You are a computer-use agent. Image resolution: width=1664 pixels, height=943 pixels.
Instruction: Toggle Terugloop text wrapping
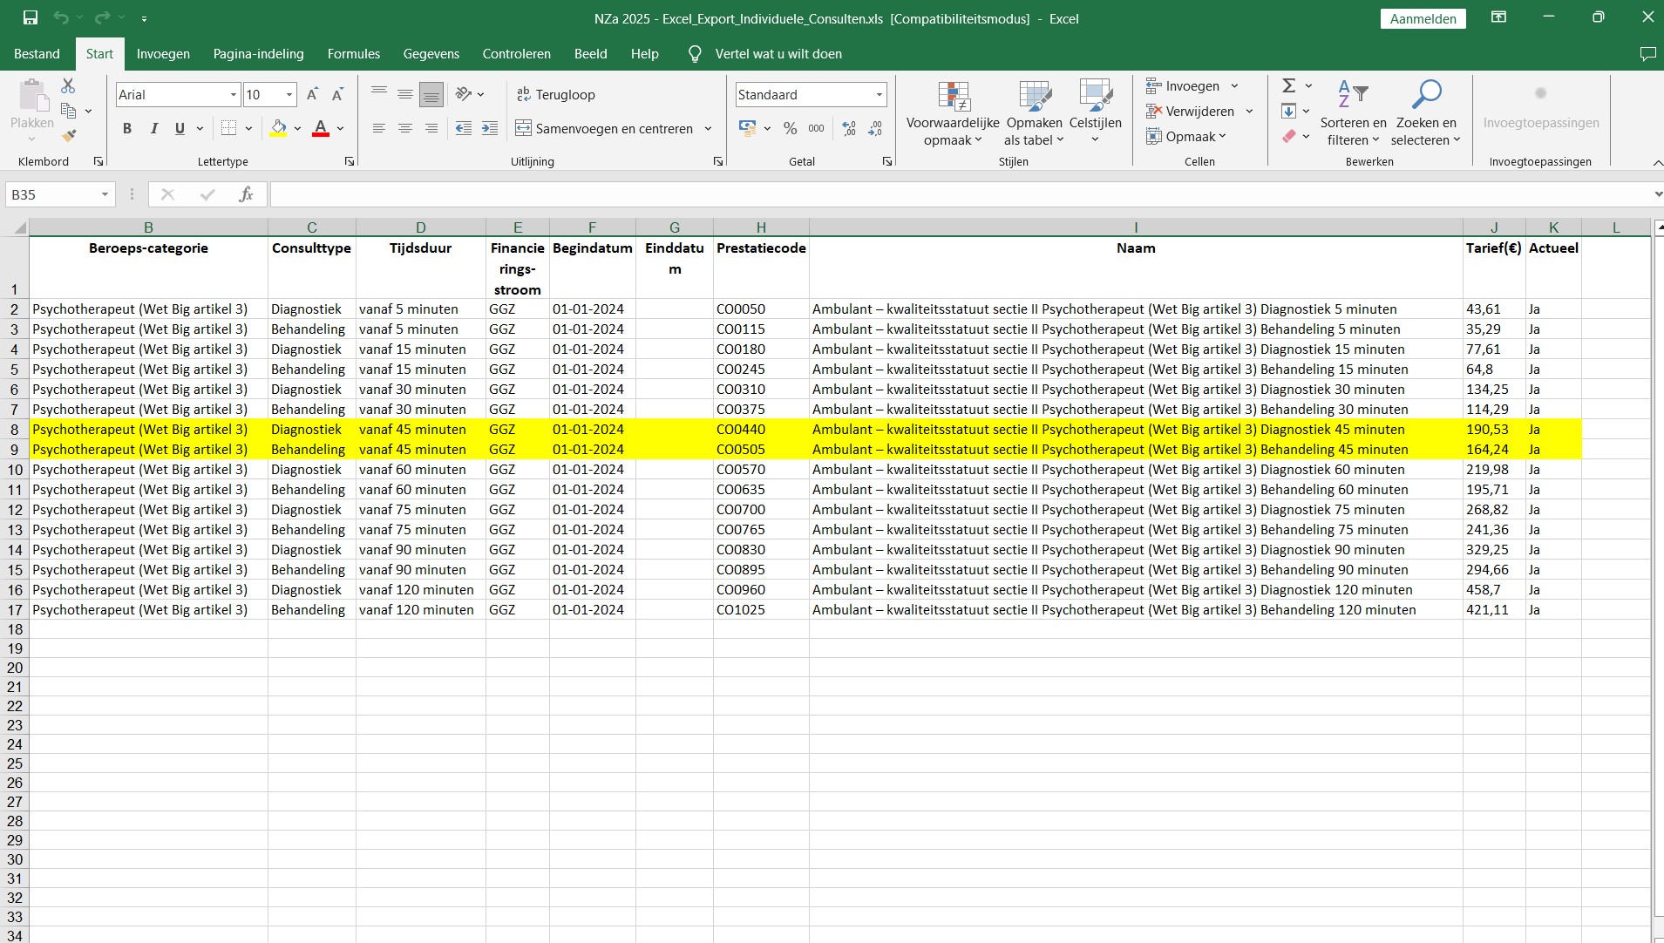[555, 95]
